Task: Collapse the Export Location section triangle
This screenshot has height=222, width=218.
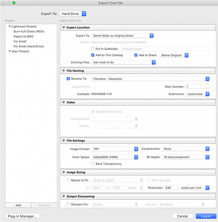Action: coord(64,28)
